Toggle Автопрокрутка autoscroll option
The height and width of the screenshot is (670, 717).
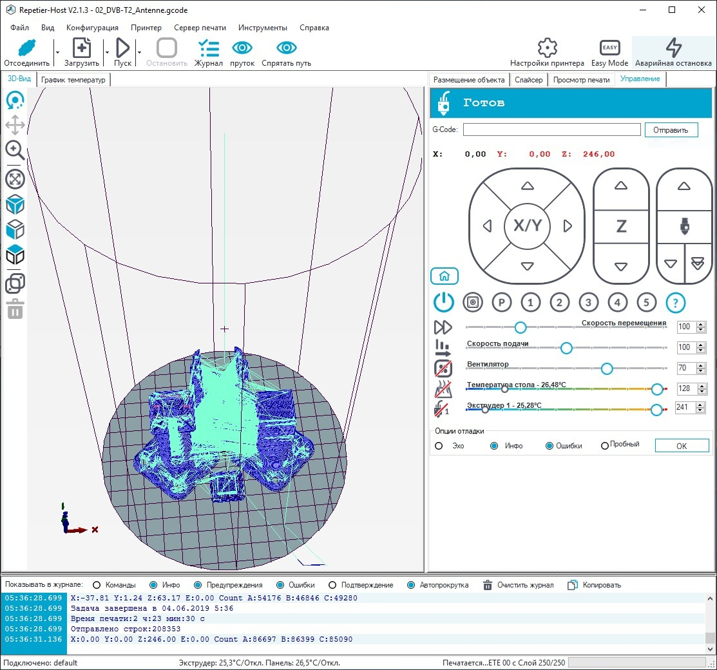[412, 585]
